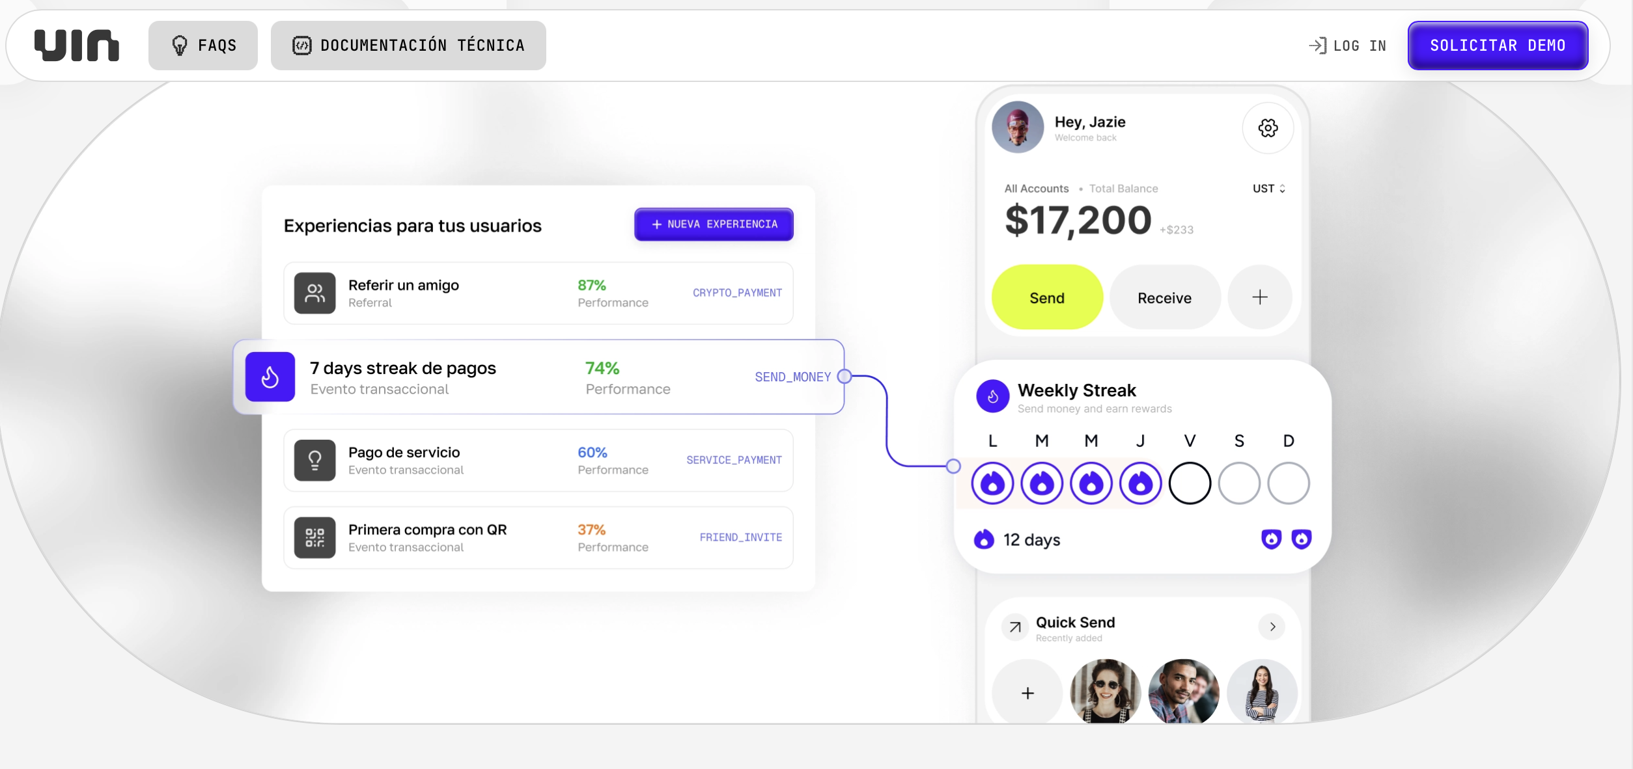Image resolution: width=1633 pixels, height=769 pixels.
Task: Open the FAQS page
Action: click(x=203, y=46)
